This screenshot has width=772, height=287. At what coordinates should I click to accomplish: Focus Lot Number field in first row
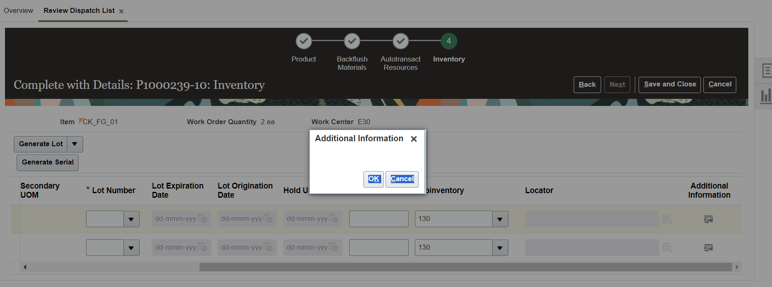[105, 219]
